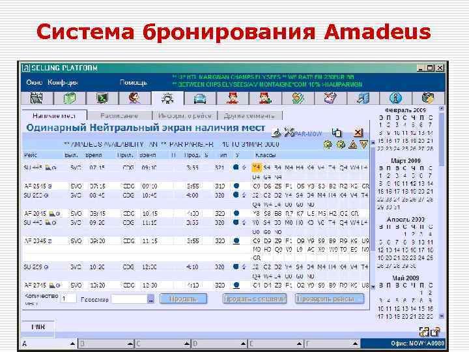Click the Продать button
The image size is (469, 352).
coord(183,299)
